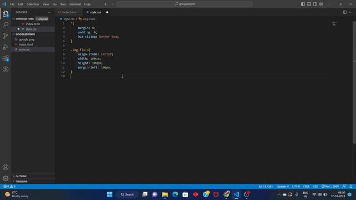This screenshot has width=356, height=200.
Task: Click the VS Code logo in the title bar
Action: [4, 4]
